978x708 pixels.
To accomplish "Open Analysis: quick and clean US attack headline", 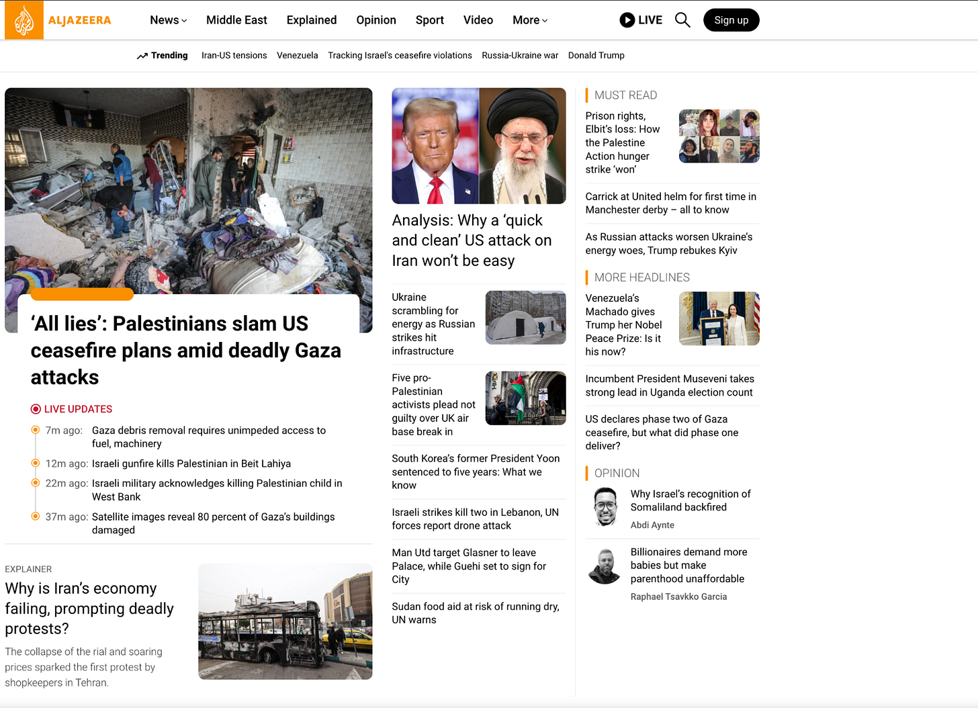I will coord(472,240).
